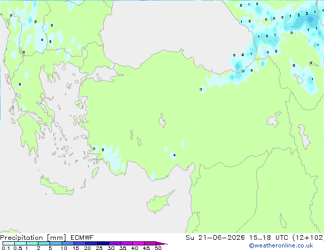Screen dimensions: 324x250
Task: Click the (12+102) forecast run label
Action: [x=308, y=238]
